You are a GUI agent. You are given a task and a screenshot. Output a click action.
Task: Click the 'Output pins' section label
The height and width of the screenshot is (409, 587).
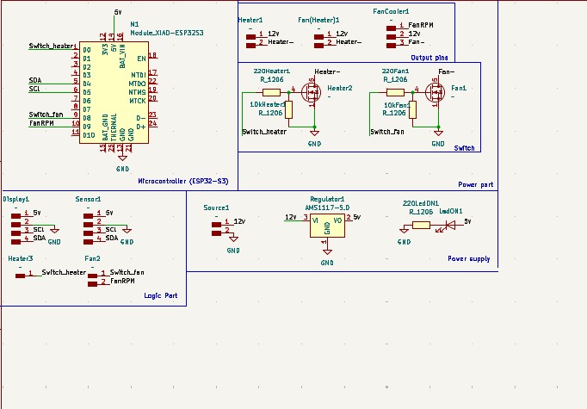tap(429, 58)
